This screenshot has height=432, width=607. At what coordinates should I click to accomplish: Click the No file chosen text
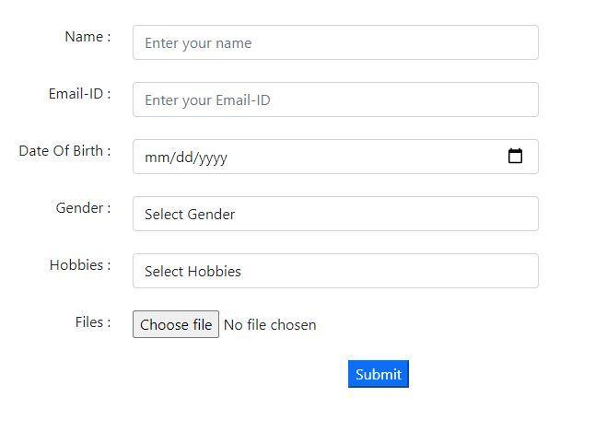tap(270, 325)
